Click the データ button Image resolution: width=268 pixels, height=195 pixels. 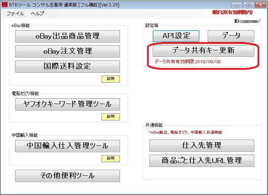[231, 36]
